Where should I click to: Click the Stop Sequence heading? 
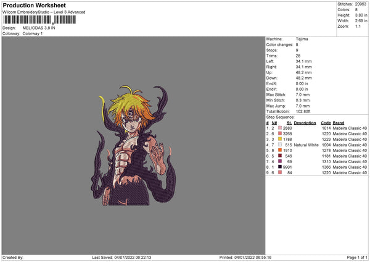pos(281,117)
